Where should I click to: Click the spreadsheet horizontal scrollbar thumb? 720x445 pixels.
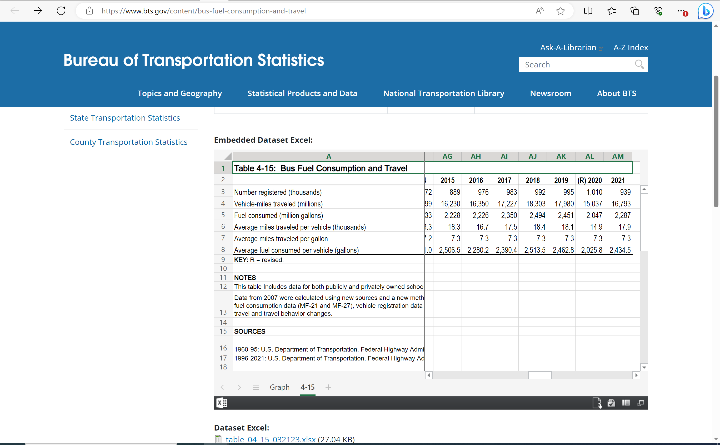coord(540,375)
